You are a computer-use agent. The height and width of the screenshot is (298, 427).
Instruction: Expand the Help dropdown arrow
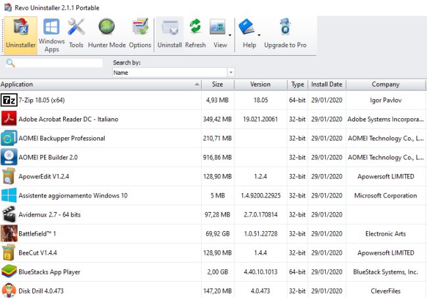click(259, 35)
